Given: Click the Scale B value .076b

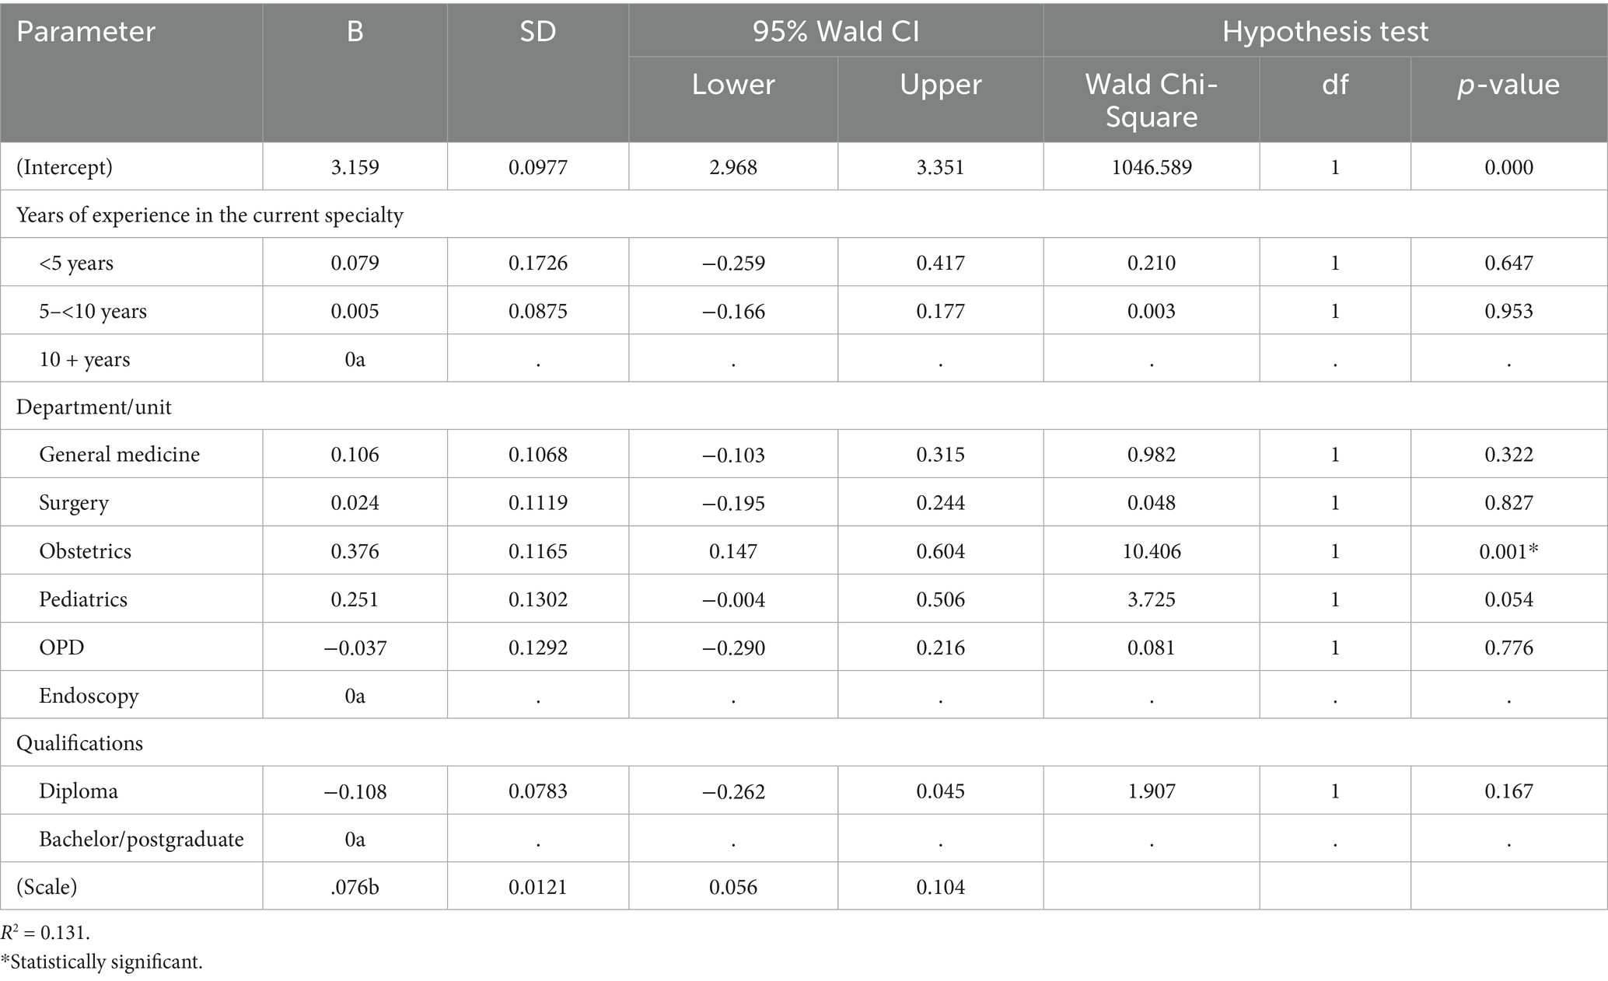Looking at the screenshot, I should pos(355,887).
